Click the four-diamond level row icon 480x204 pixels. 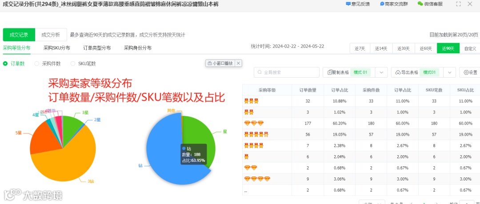(x=257, y=179)
